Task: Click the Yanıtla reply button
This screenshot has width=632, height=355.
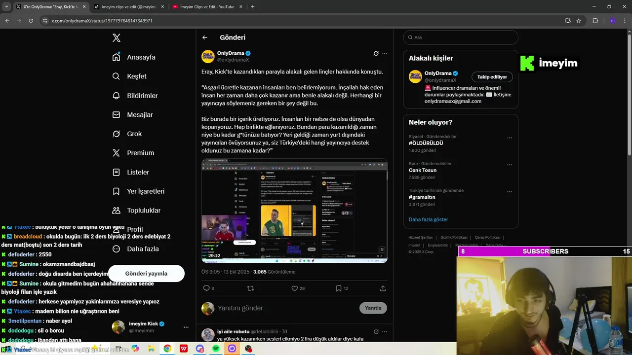Action: pos(373,308)
